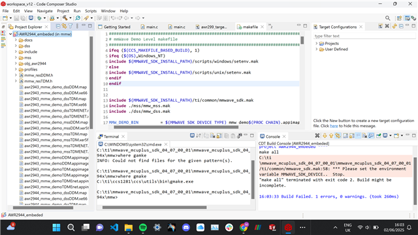Open the Terminal icon in main toolbar
The width and height of the screenshot is (418, 235).
(31, 18)
